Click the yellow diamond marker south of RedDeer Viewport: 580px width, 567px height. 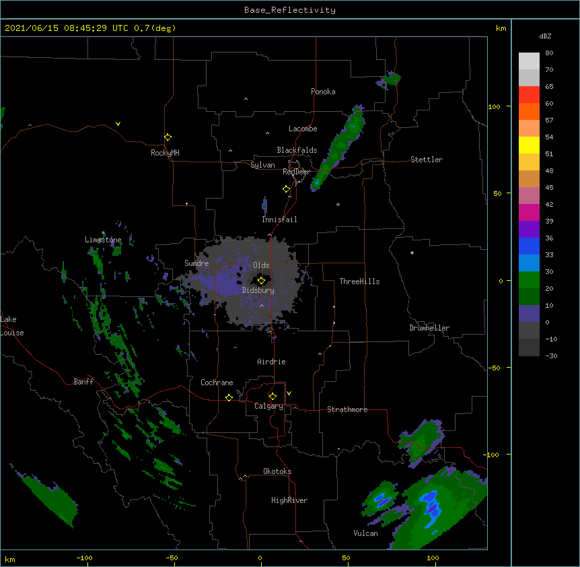(x=286, y=189)
